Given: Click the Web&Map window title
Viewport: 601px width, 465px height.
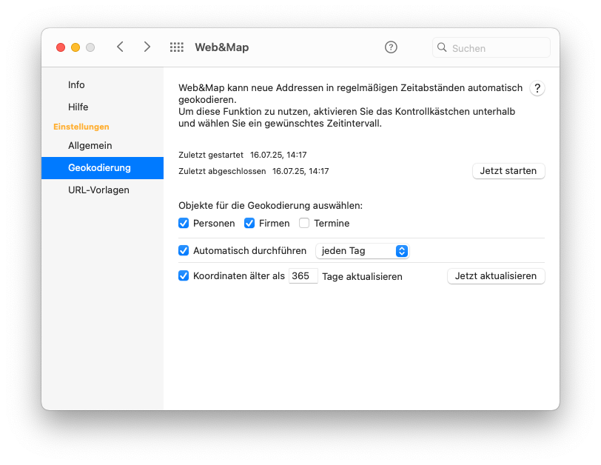Looking at the screenshot, I should coord(221,47).
